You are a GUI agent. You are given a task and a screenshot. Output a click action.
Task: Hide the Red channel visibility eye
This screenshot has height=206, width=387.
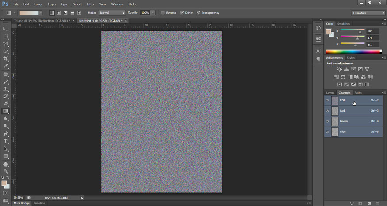coord(327,111)
